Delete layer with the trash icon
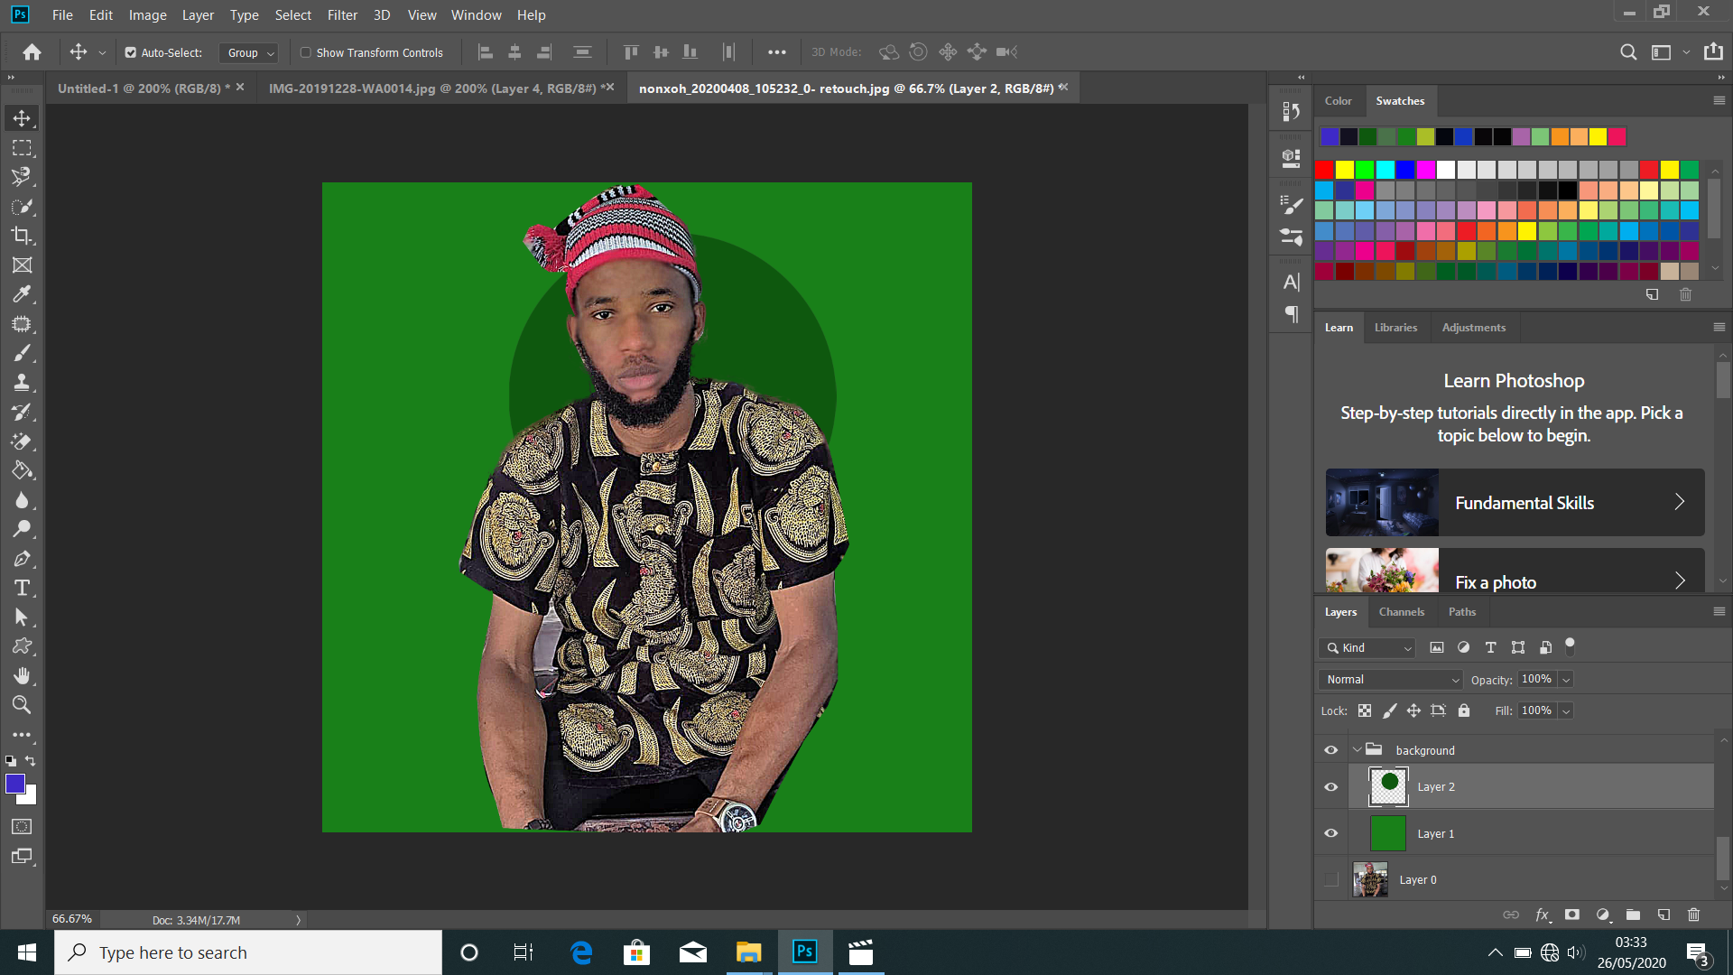Screen dimensions: 1733x975 click(1693, 915)
